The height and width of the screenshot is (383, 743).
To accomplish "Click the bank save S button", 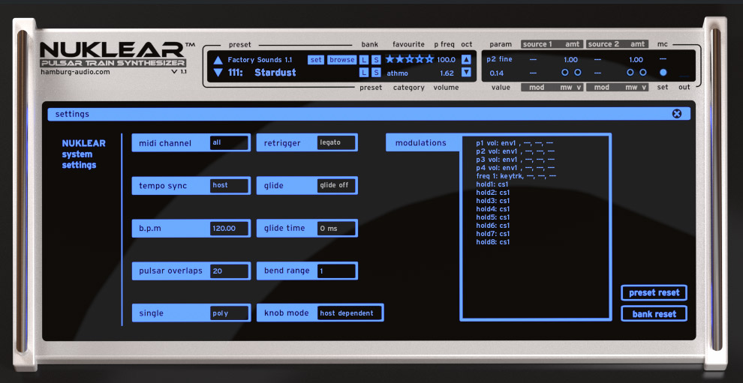I will [376, 60].
